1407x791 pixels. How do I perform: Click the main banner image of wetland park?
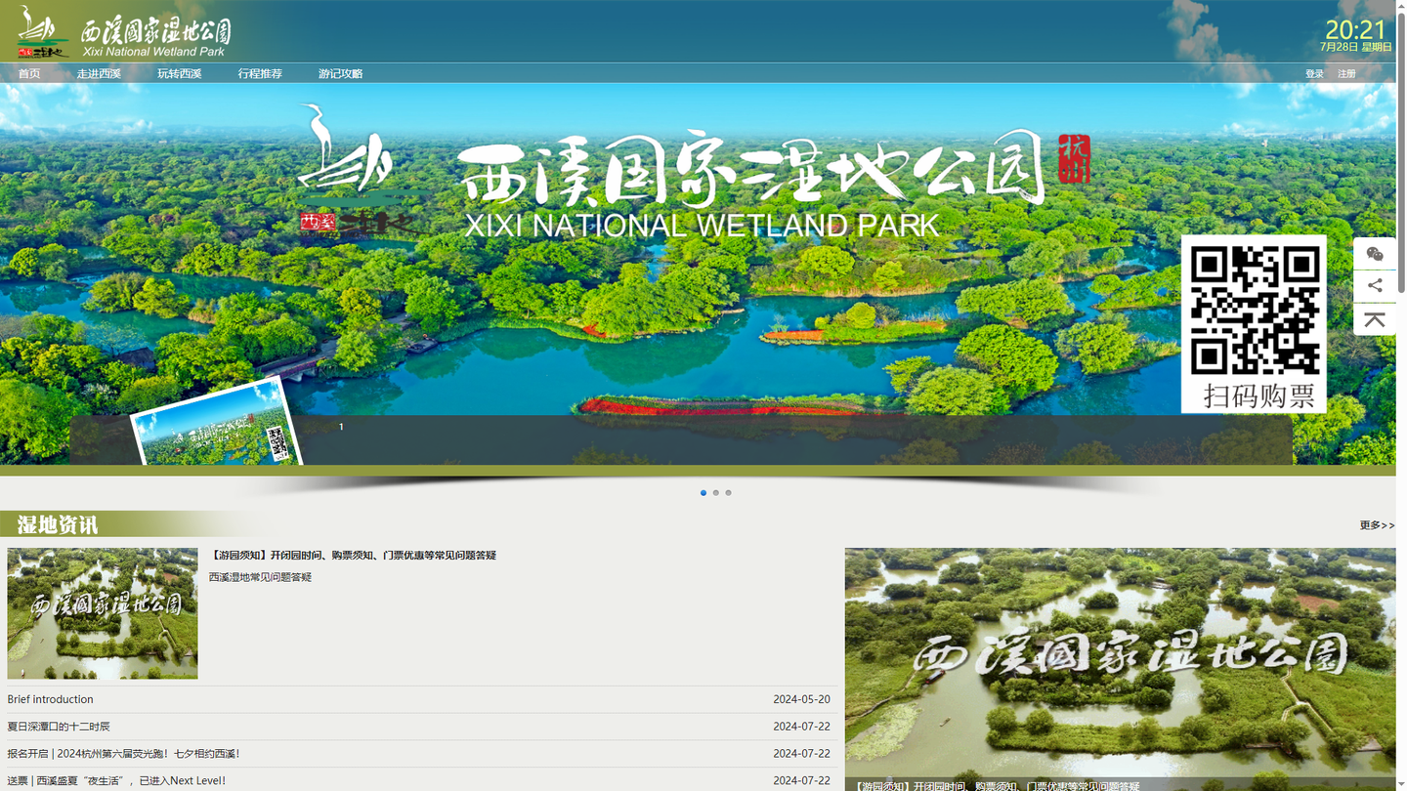point(698,273)
